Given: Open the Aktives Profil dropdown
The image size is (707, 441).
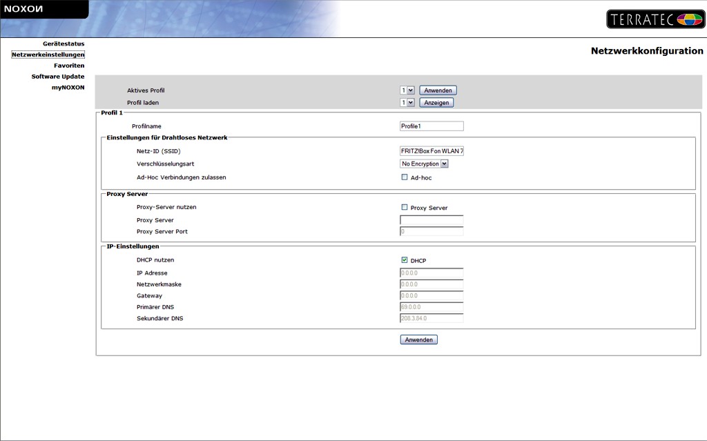Looking at the screenshot, I should pos(407,90).
